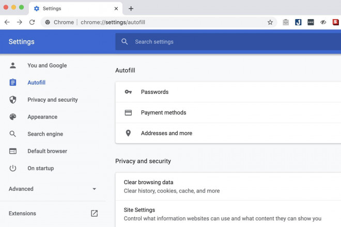Open the Extensions external link icon

[x=94, y=213]
